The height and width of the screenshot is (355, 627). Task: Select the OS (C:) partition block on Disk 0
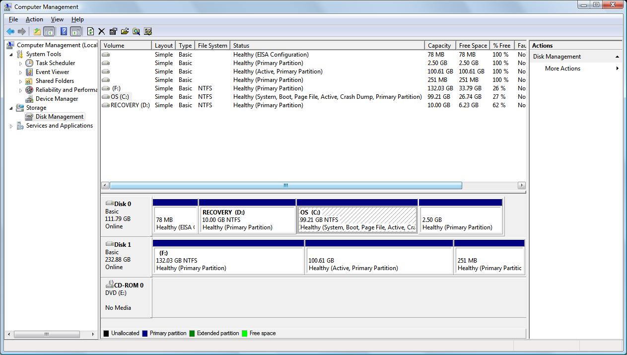pyautogui.click(x=357, y=216)
